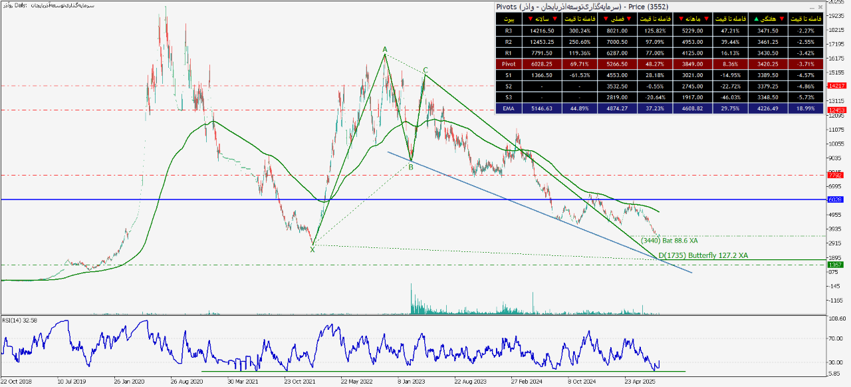Screen dimensions: 851x387
Task: Click the blue 6028 price level marker
Action: [x=835, y=199]
